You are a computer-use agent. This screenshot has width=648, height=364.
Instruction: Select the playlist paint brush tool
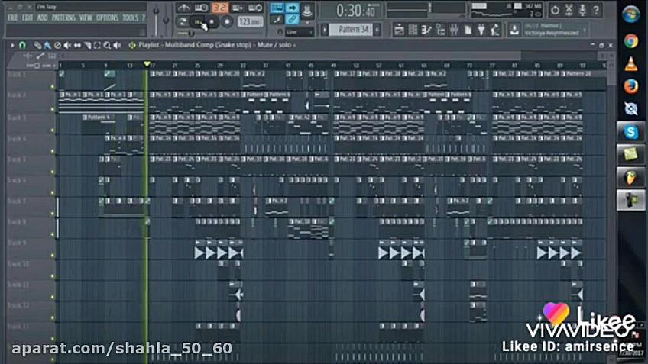pyautogui.click(x=47, y=45)
